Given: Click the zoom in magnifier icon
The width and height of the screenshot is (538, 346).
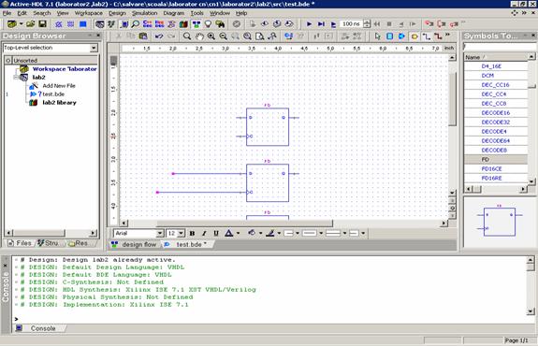Looking at the screenshot, I should pyautogui.click(x=211, y=36).
